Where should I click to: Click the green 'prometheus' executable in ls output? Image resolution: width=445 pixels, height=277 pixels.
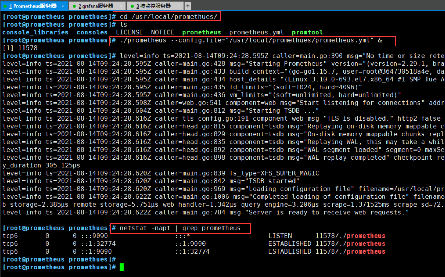pos(202,32)
